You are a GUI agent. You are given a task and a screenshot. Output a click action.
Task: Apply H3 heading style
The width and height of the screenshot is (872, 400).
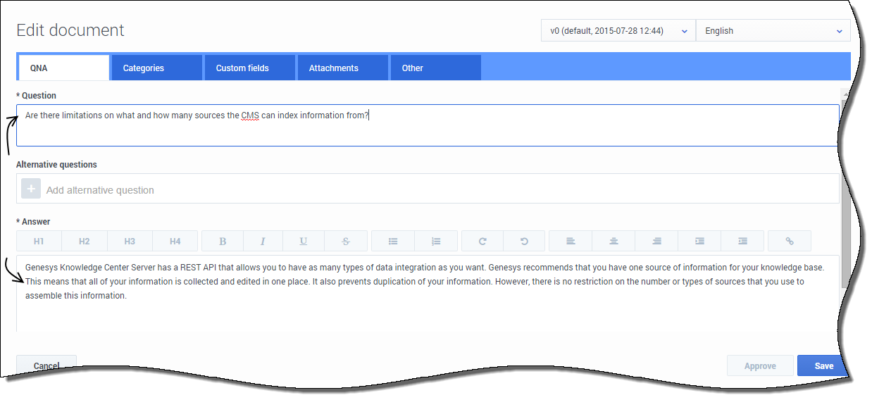pyautogui.click(x=130, y=242)
